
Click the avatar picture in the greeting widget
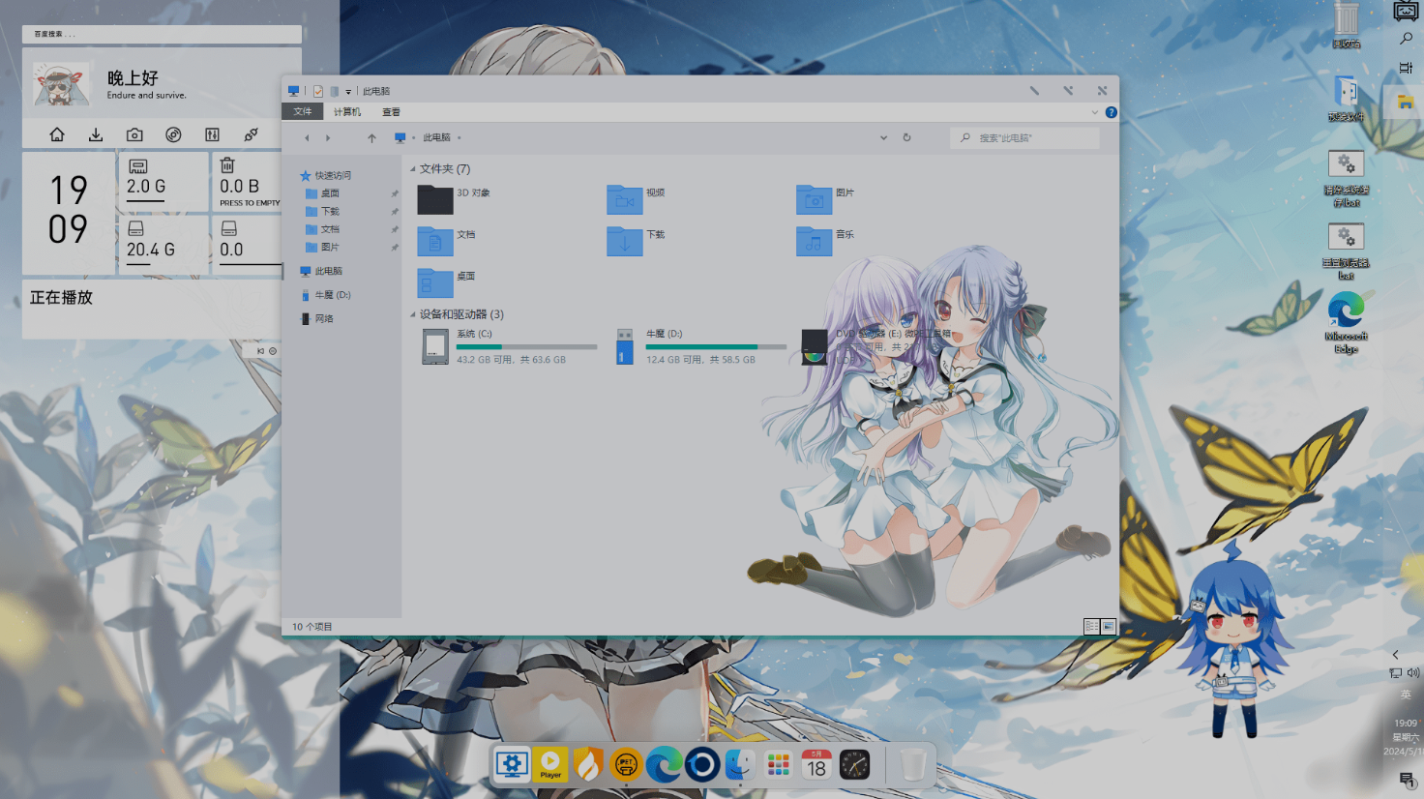[61, 85]
